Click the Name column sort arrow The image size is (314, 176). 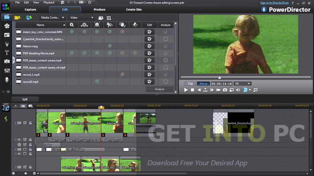point(64,25)
